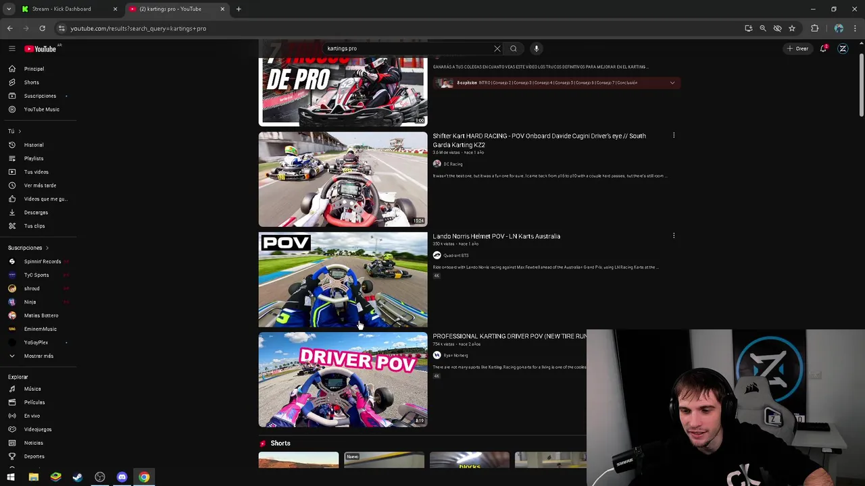This screenshot has height=486, width=865.
Task: Open the DRIVER POV video thumbnail
Action: [343, 379]
